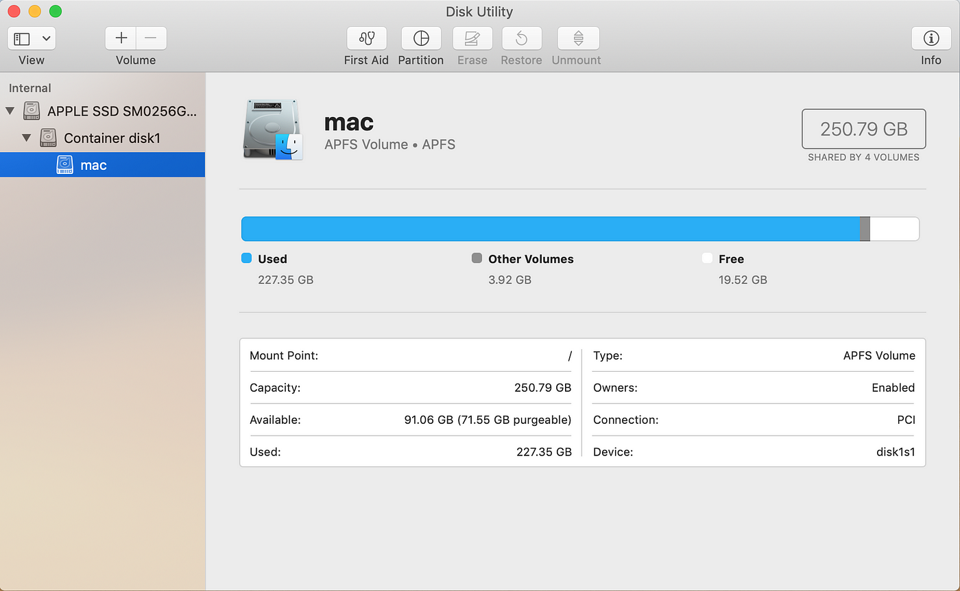This screenshot has width=960, height=591.
Task: Show volume Info panel
Action: (931, 38)
